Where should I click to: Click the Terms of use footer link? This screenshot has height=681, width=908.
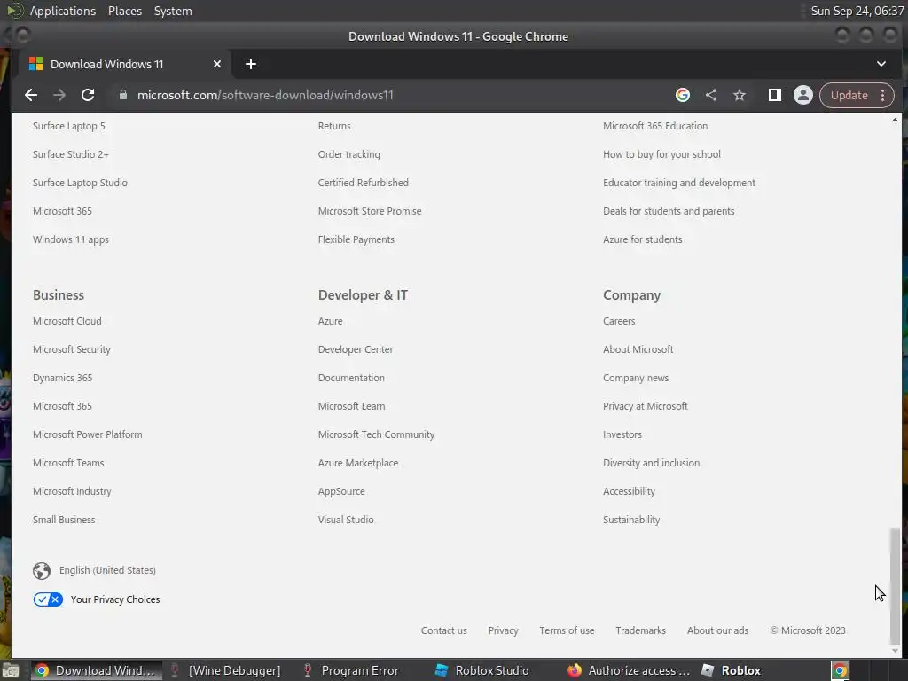pyautogui.click(x=567, y=630)
